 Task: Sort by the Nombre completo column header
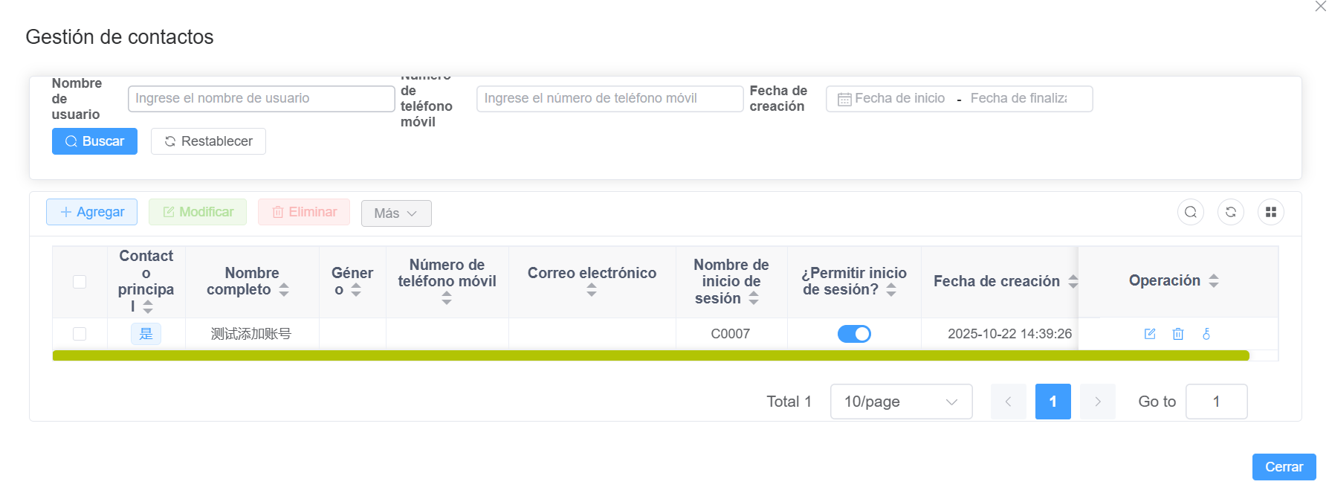pyautogui.click(x=284, y=290)
